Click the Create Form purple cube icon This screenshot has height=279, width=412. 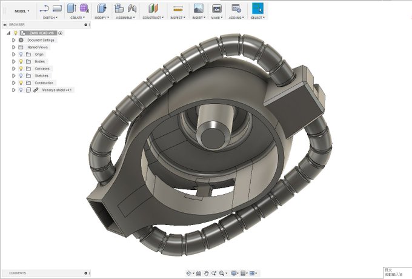(84, 8)
